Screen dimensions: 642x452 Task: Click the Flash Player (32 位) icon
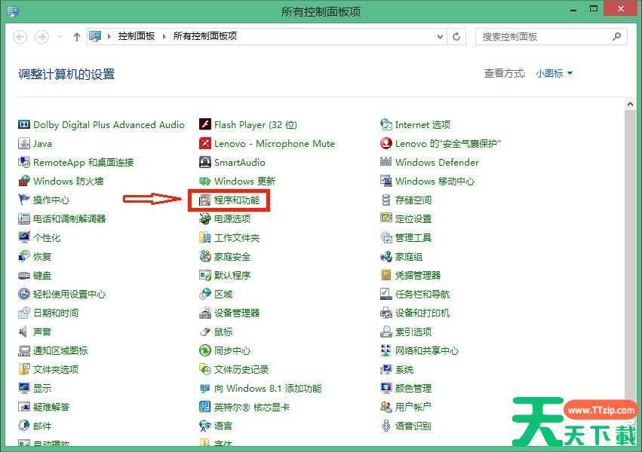(x=205, y=125)
